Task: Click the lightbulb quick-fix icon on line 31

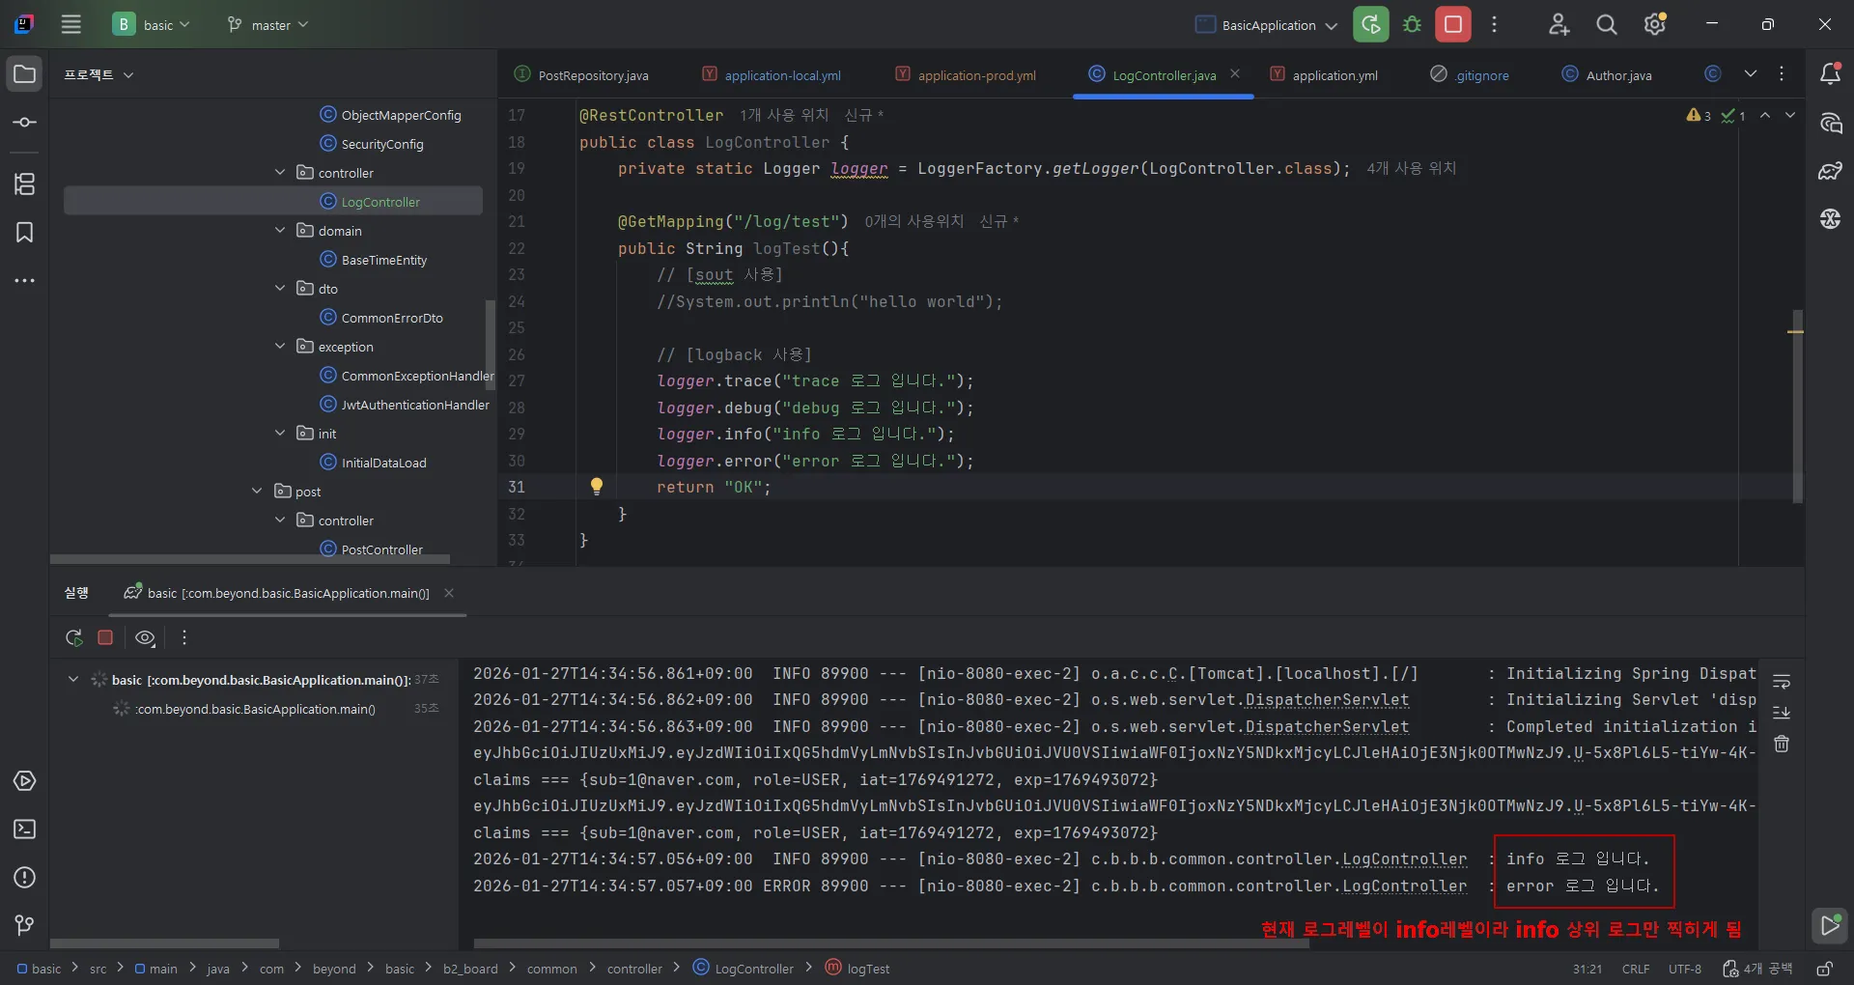Action: [597, 487]
